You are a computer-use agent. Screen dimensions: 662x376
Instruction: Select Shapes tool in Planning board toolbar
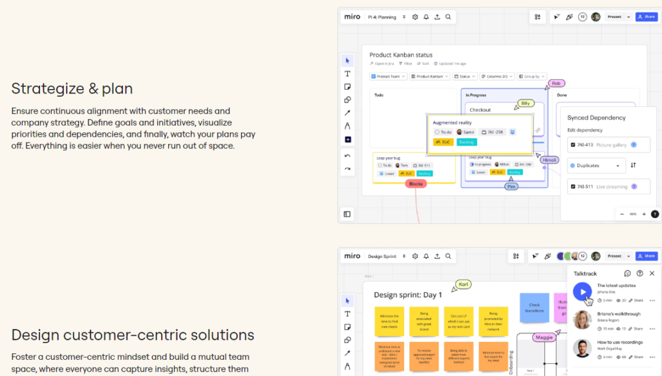(347, 100)
